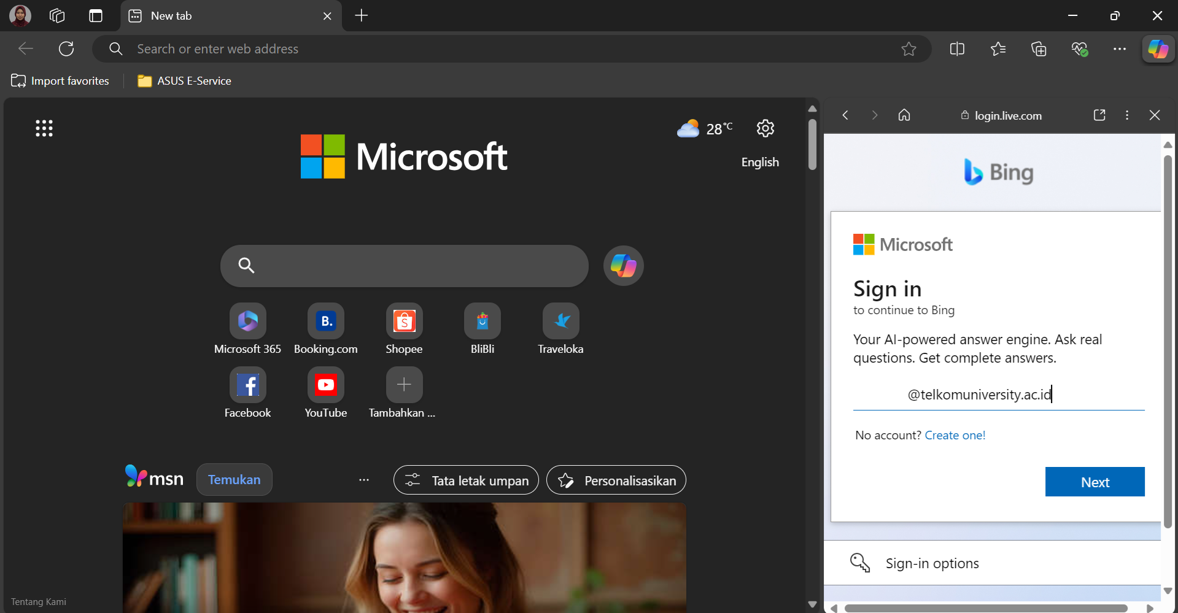The image size is (1178, 613).
Task: Open the Microsoft 365 shortcut
Action: [247, 320]
